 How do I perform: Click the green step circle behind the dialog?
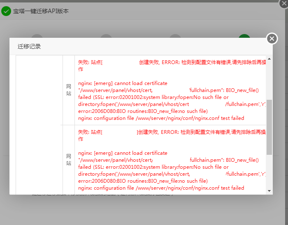[x=244, y=36]
